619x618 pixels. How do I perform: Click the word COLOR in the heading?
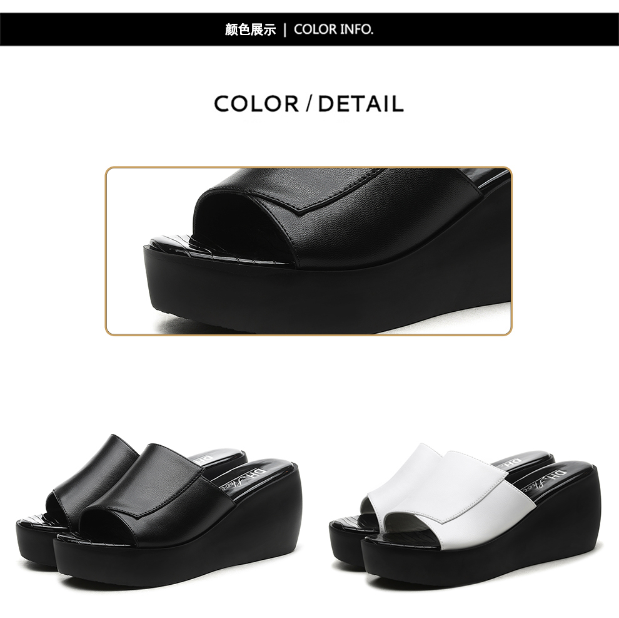point(256,104)
